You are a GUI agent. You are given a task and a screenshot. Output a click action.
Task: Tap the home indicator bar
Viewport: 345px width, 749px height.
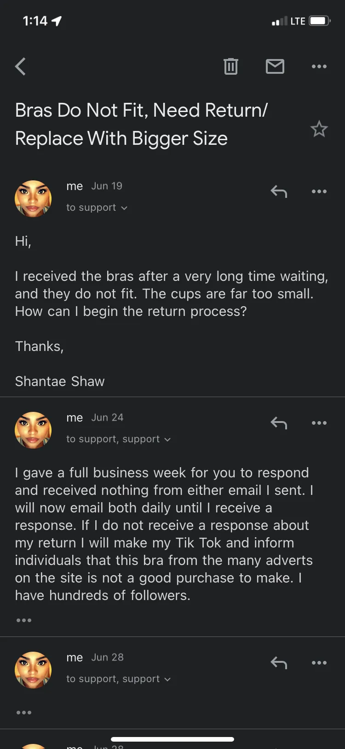172,739
